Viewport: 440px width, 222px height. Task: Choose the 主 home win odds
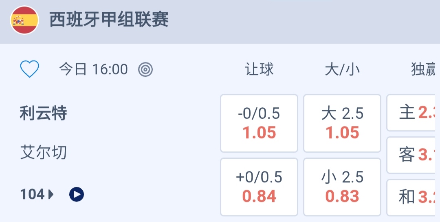click(x=412, y=113)
